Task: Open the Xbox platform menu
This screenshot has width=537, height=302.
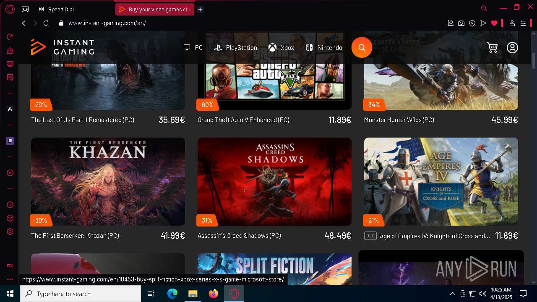Action: pyautogui.click(x=282, y=48)
